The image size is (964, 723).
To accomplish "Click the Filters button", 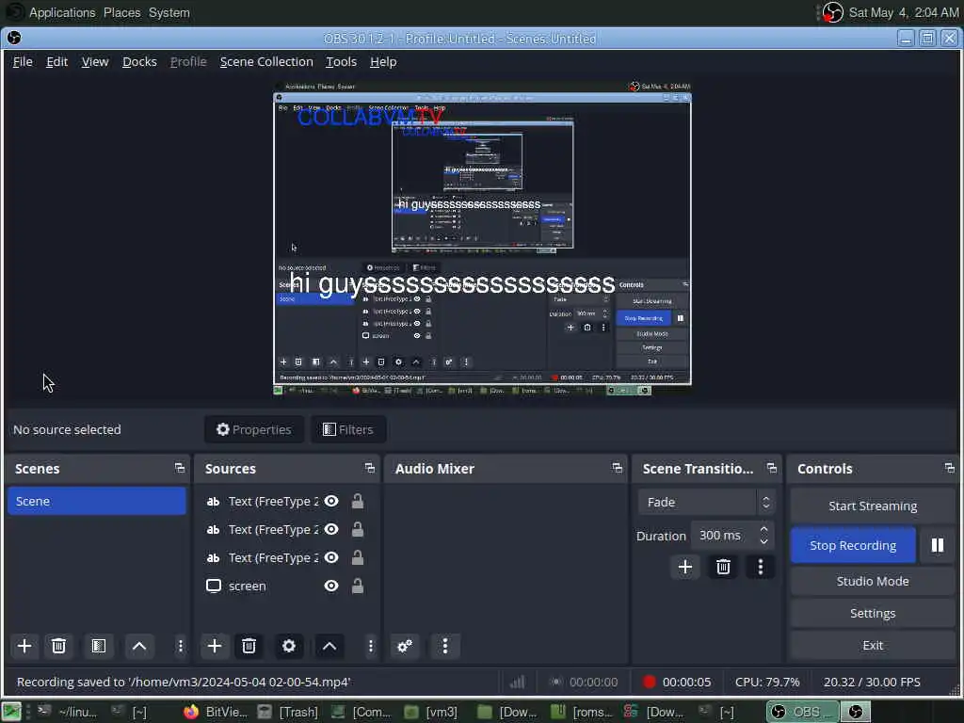I will pyautogui.click(x=348, y=429).
